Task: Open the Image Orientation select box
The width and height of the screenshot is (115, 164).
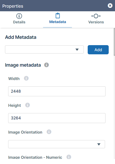Action: click(57, 144)
